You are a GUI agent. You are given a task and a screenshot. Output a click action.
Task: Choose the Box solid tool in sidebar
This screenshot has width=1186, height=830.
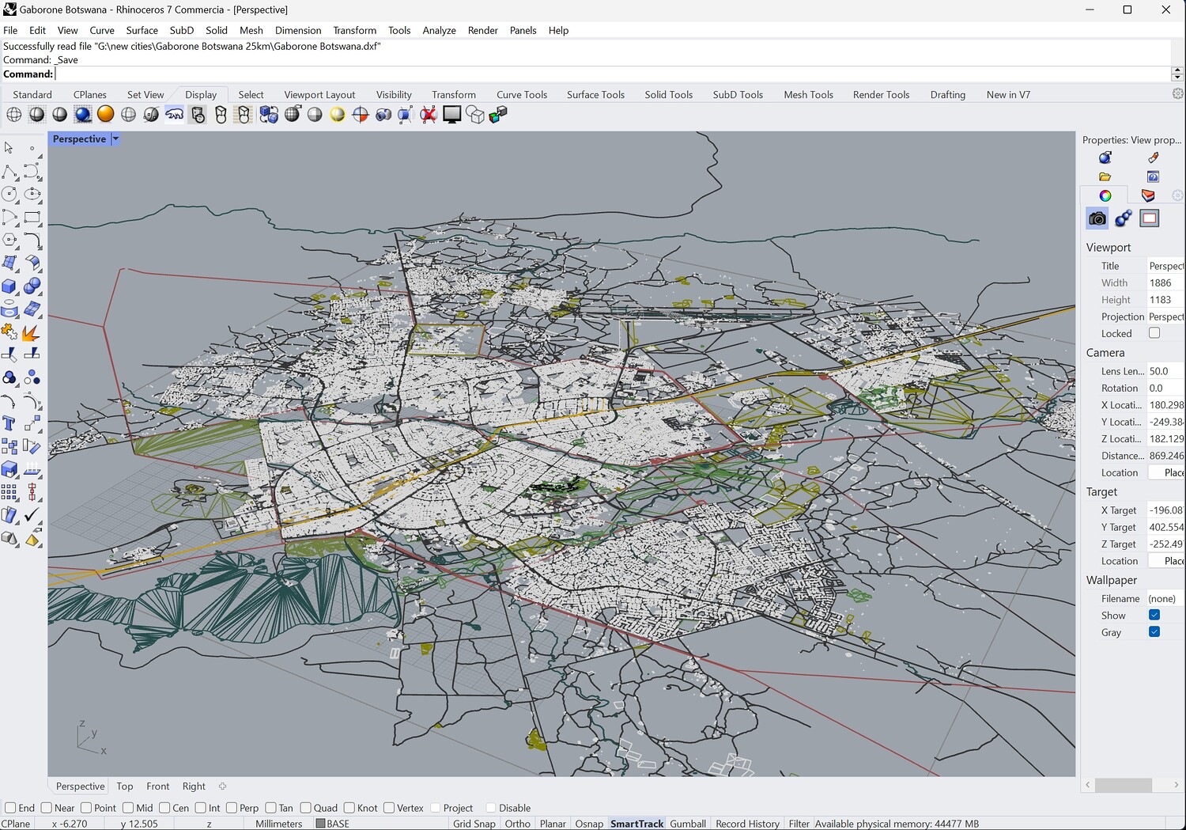9,286
